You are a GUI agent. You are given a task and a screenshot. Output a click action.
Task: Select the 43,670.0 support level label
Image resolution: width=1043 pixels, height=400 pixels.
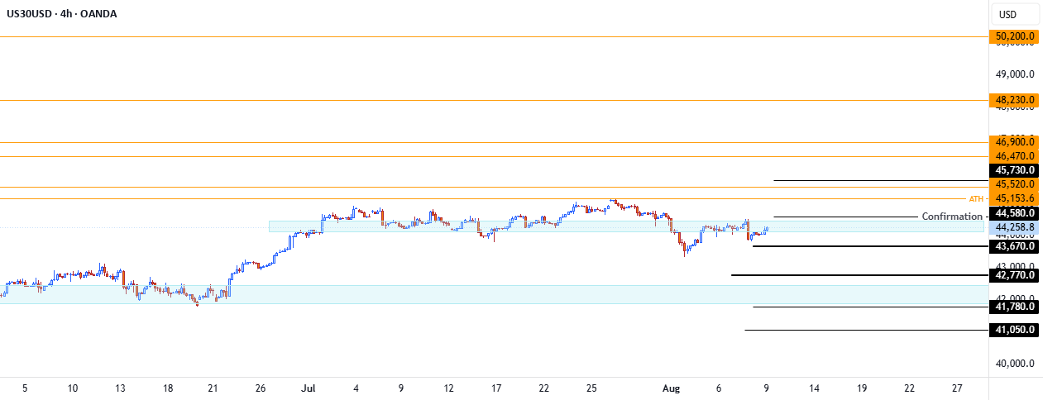tap(1014, 246)
